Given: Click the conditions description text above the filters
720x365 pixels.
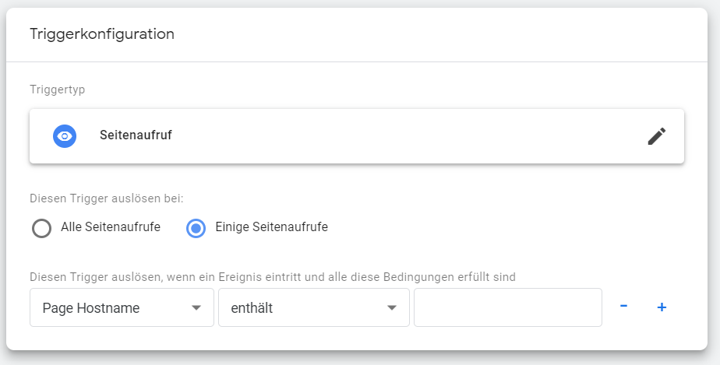Looking at the screenshot, I should (273, 277).
